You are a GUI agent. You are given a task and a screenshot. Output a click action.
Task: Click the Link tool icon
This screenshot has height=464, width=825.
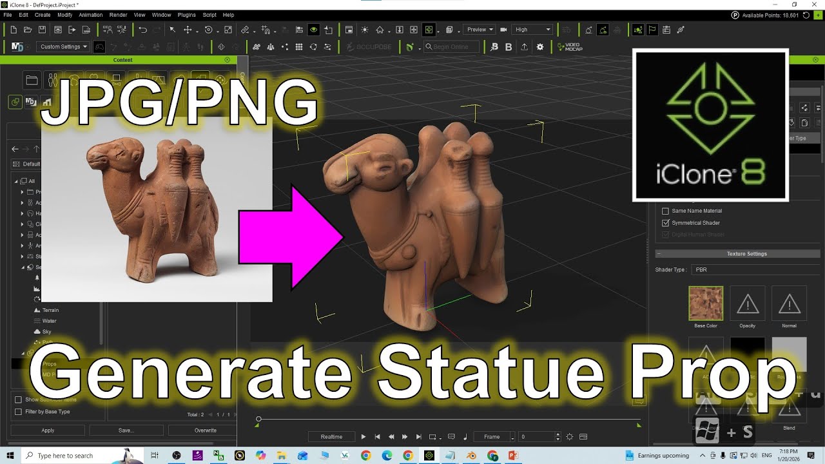(245, 30)
